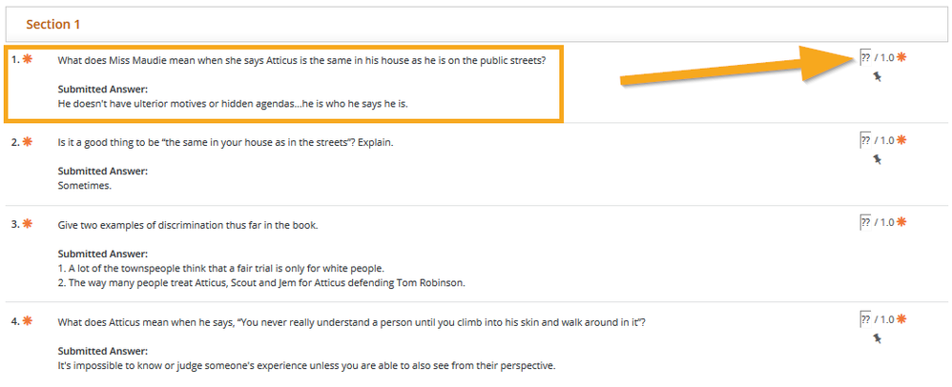This screenshot has height=387, width=952.
Task: Click the pushpin icon for question 2
Action: tap(877, 159)
